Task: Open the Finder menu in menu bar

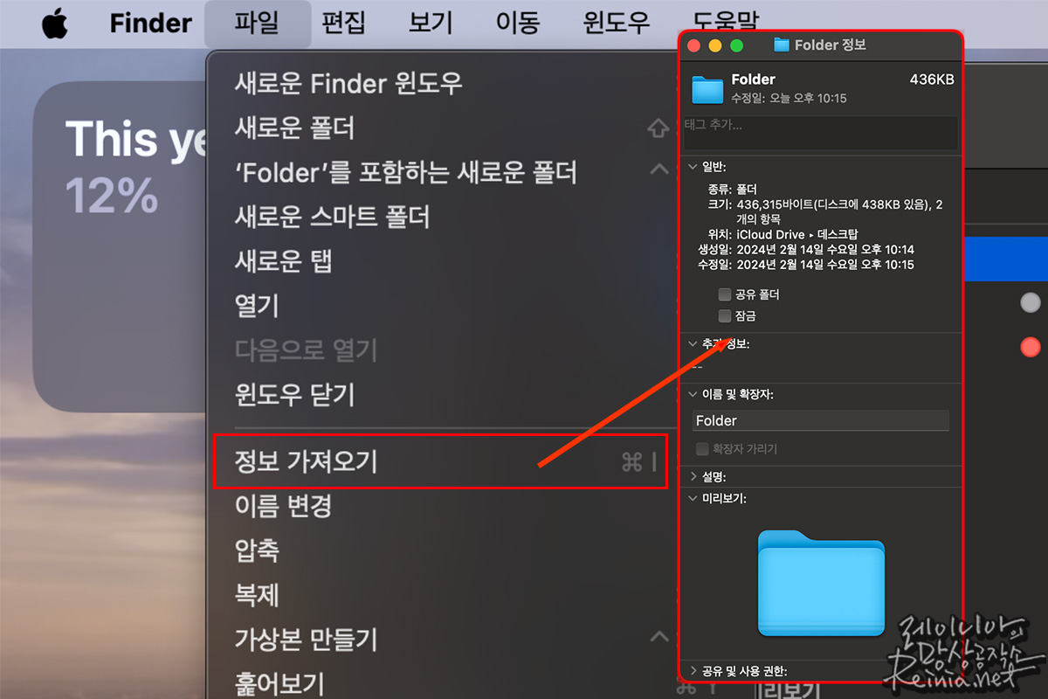Action: (151, 23)
